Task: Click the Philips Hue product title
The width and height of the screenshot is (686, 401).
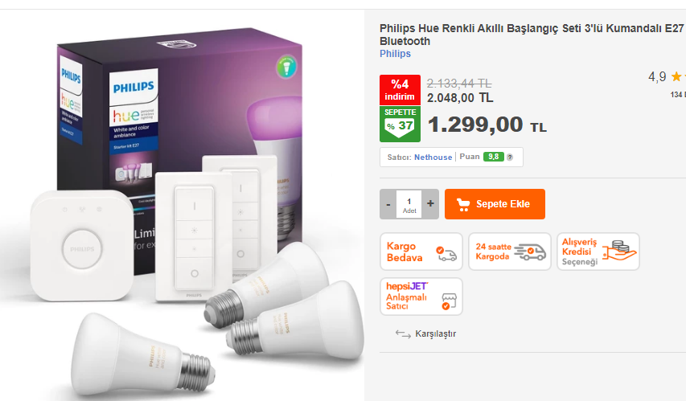Action: click(531, 35)
